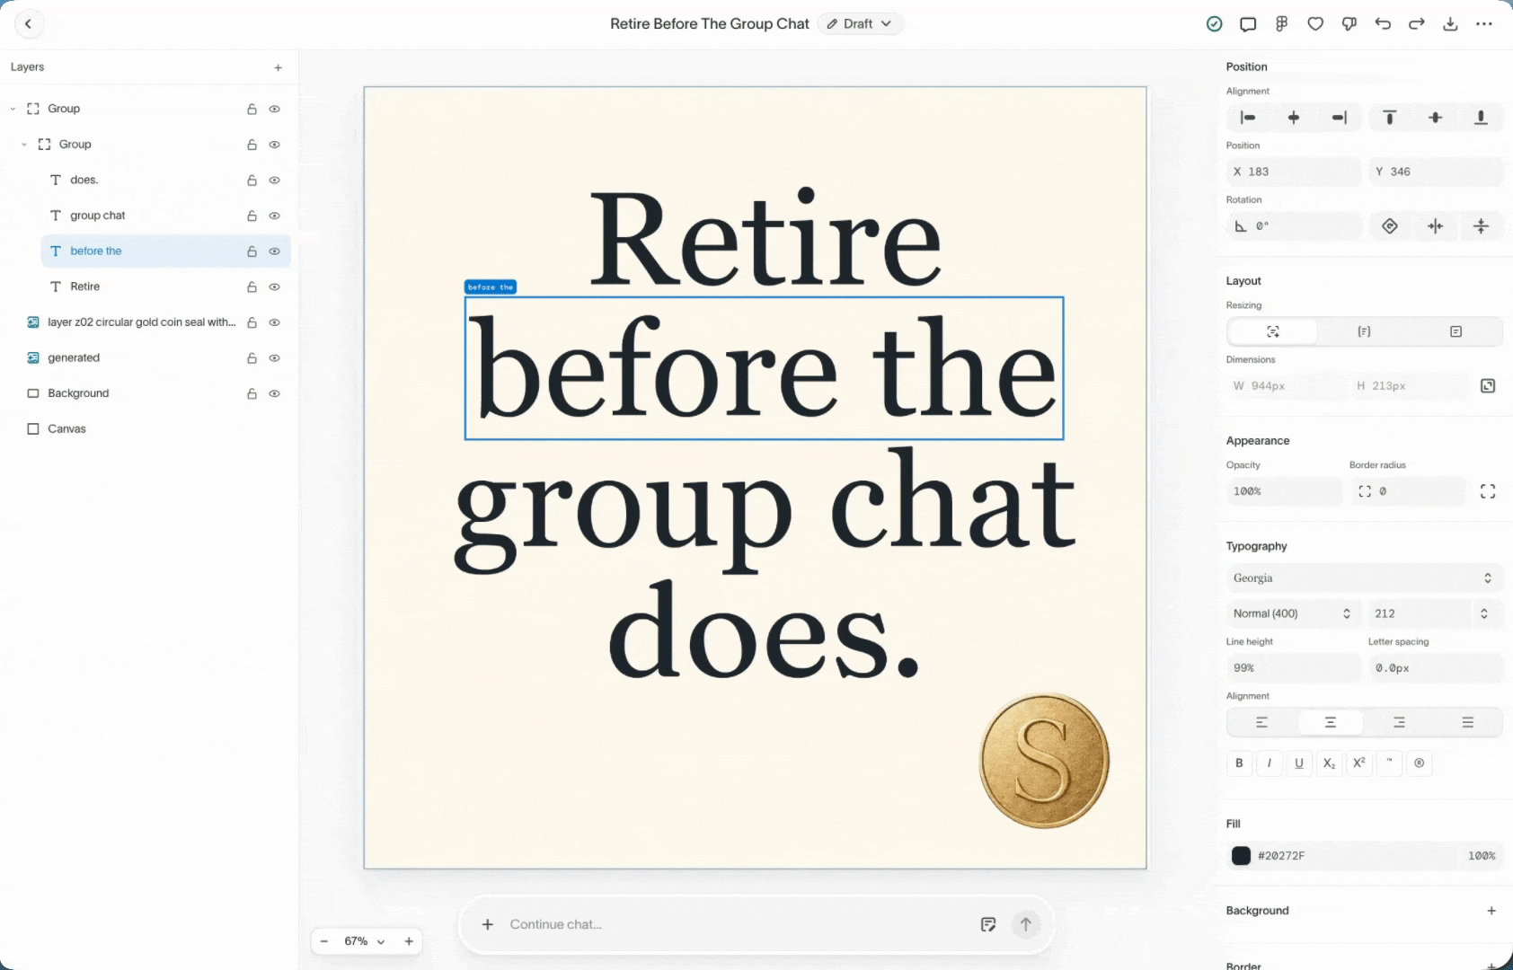Align horizontal center in Position panel

click(1294, 118)
